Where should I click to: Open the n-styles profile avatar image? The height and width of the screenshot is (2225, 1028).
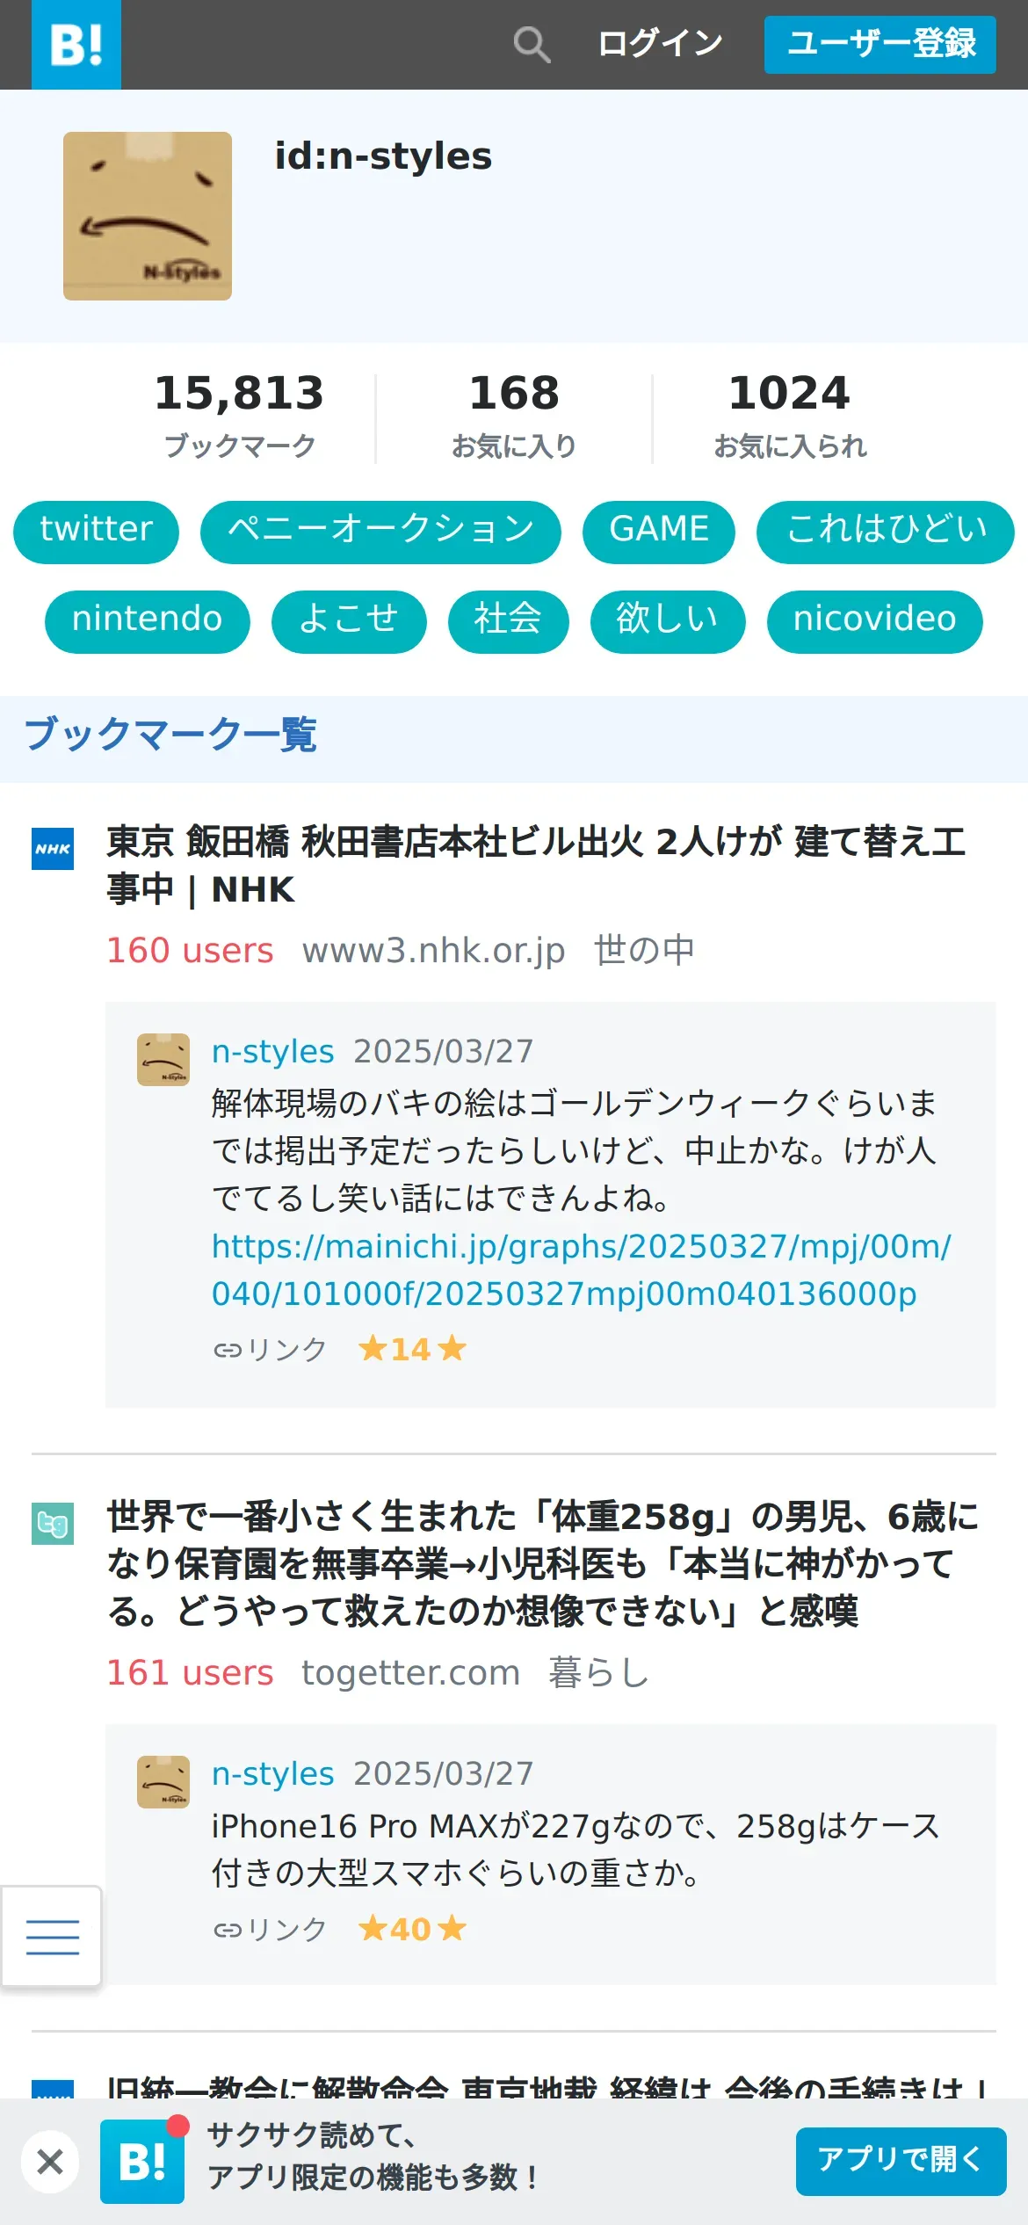[x=148, y=216]
